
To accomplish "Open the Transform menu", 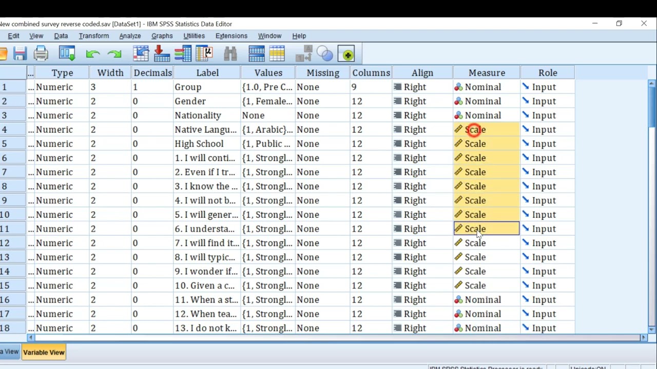I will tap(94, 36).
